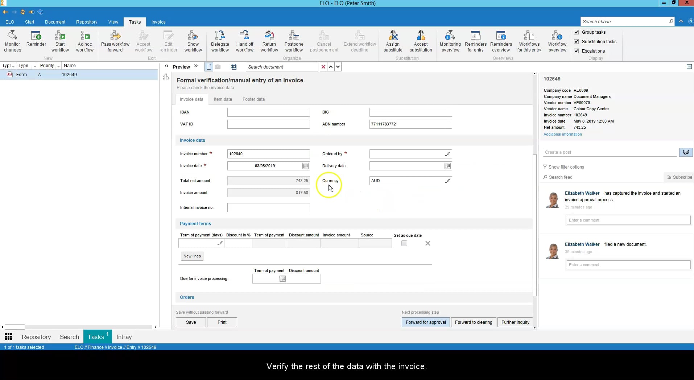Open the Invoice date calendar picker
The width and height of the screenshot is (694, 380).
pyautogui.click(x=306, y=166)
